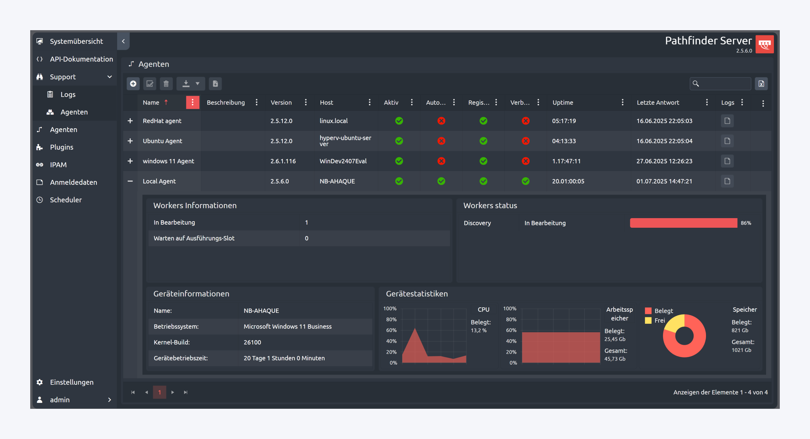Click the Aktiv status icon of Ubuntu Agent
810x439 pixels.
399,141
